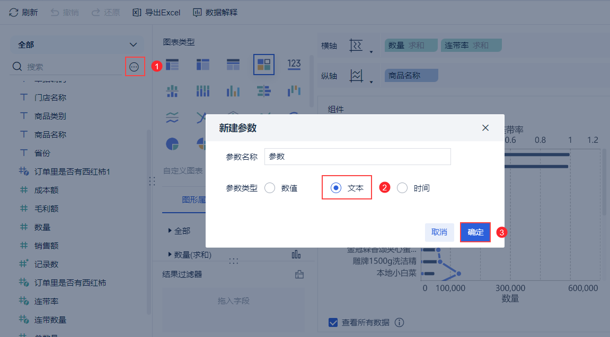
Task: Click the 确定 button
Action: (x=475, y=232)
